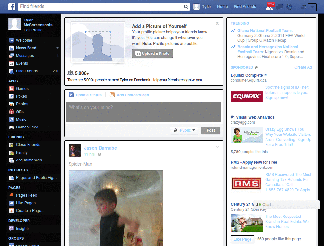Click Pages and Public Figures feed icon
The width and height of the screenshot is (328, 246).
(x=12, y=178)
